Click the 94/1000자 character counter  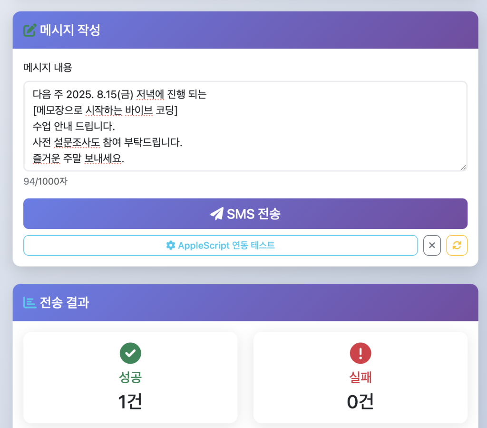coord(45,181)
